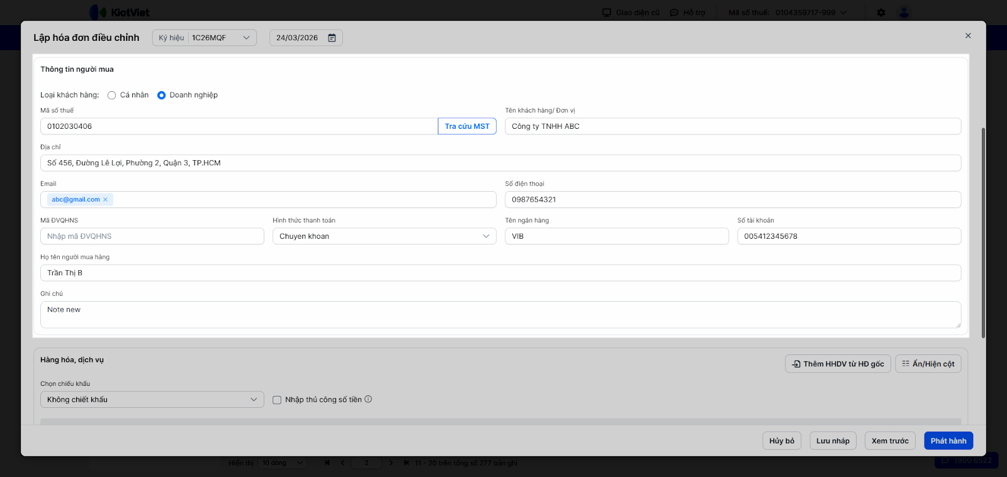Click the Xem trước preview button
1007x477 pixels.
890,441
